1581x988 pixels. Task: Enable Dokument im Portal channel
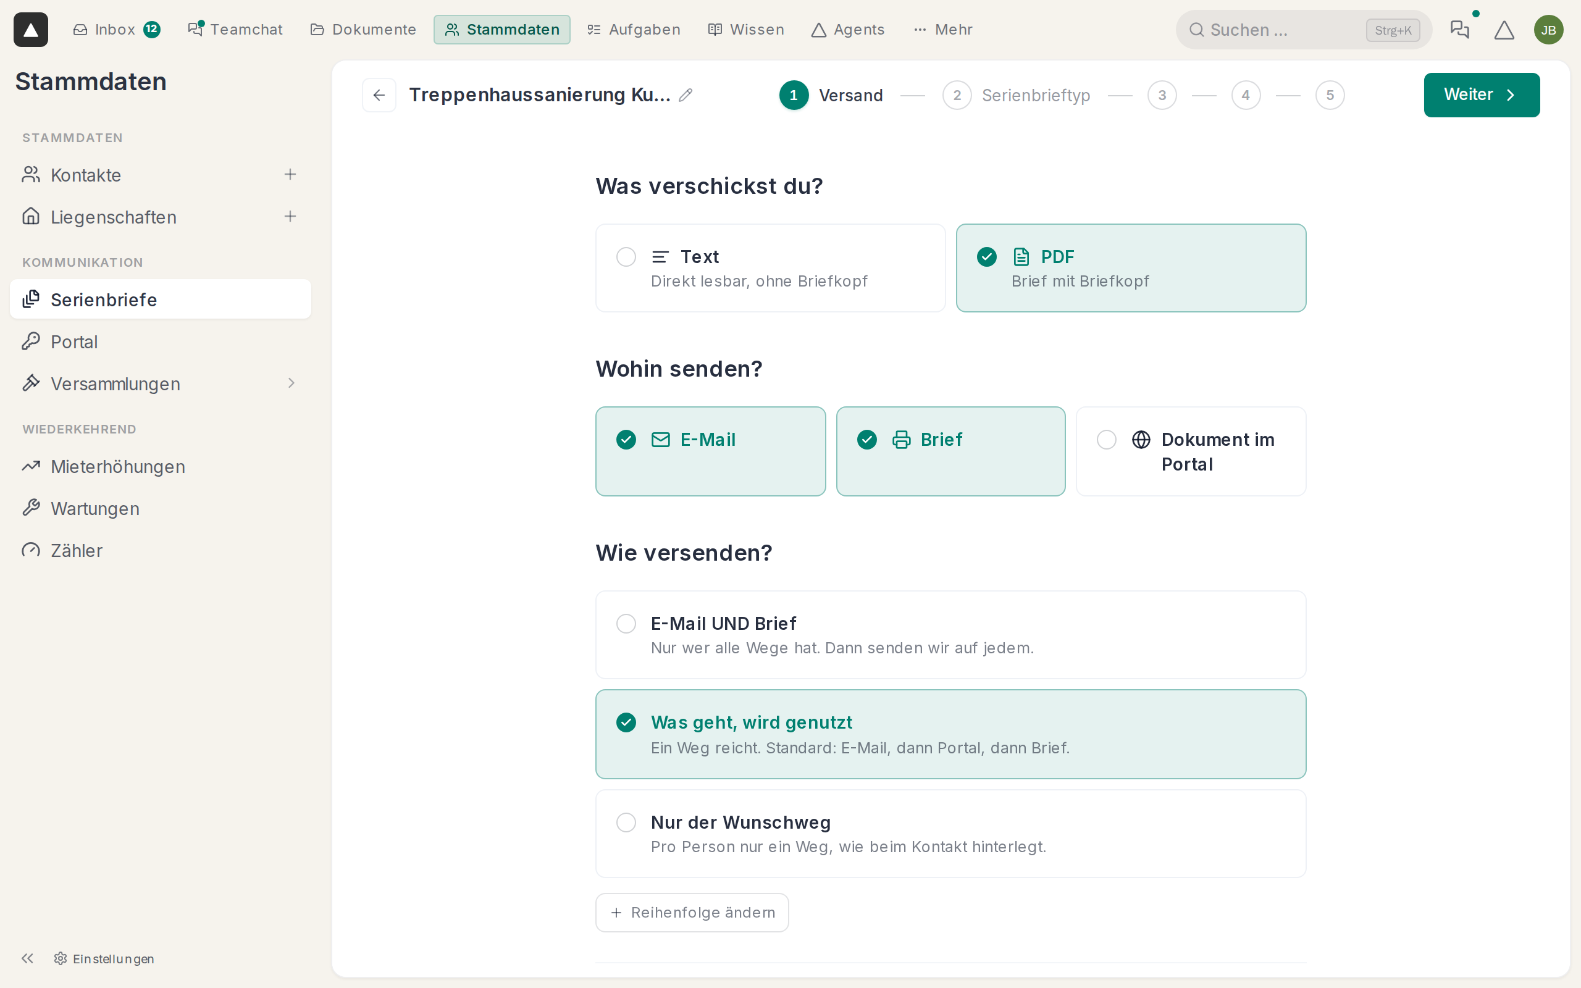1190,451
